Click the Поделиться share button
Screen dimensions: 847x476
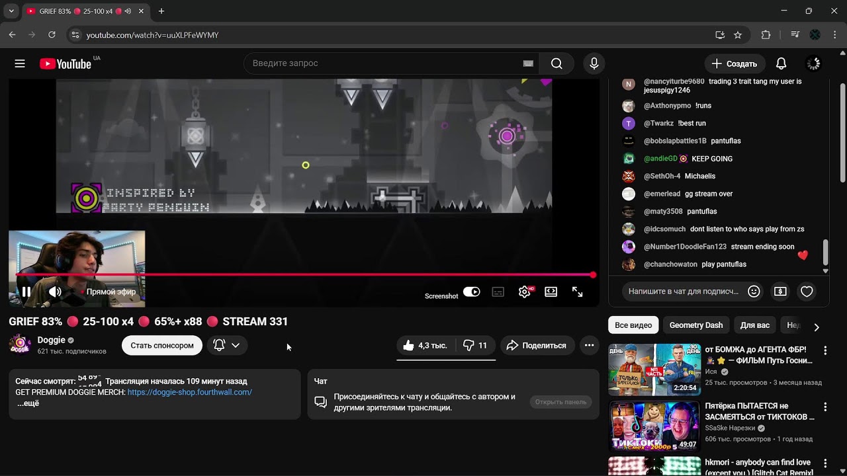tap(537, 345)
